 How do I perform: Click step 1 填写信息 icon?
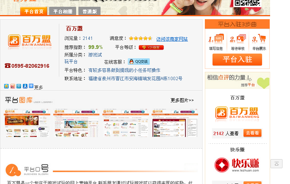point(216,38)
